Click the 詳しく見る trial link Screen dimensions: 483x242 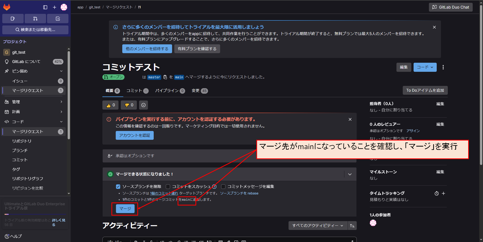58,222
